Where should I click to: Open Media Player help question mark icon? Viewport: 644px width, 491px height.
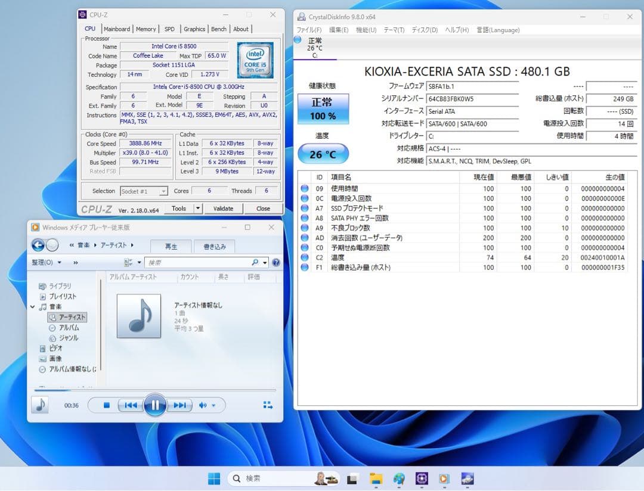[276, 262]
